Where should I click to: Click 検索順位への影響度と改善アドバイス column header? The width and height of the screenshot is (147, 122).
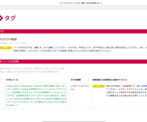[110, 80]
